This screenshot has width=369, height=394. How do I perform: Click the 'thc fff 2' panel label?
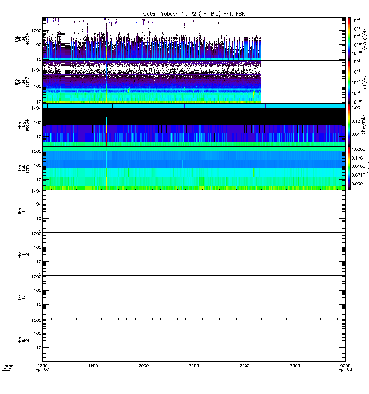click(x=24, y=254)
